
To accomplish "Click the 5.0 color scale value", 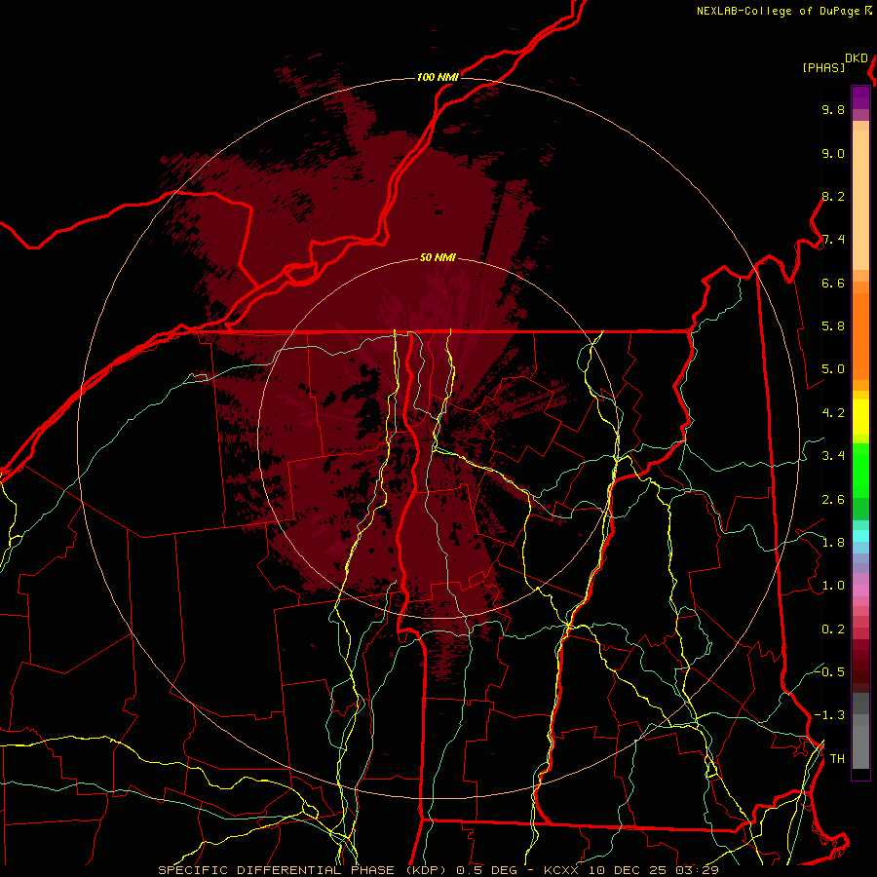I will click(833, 369).
